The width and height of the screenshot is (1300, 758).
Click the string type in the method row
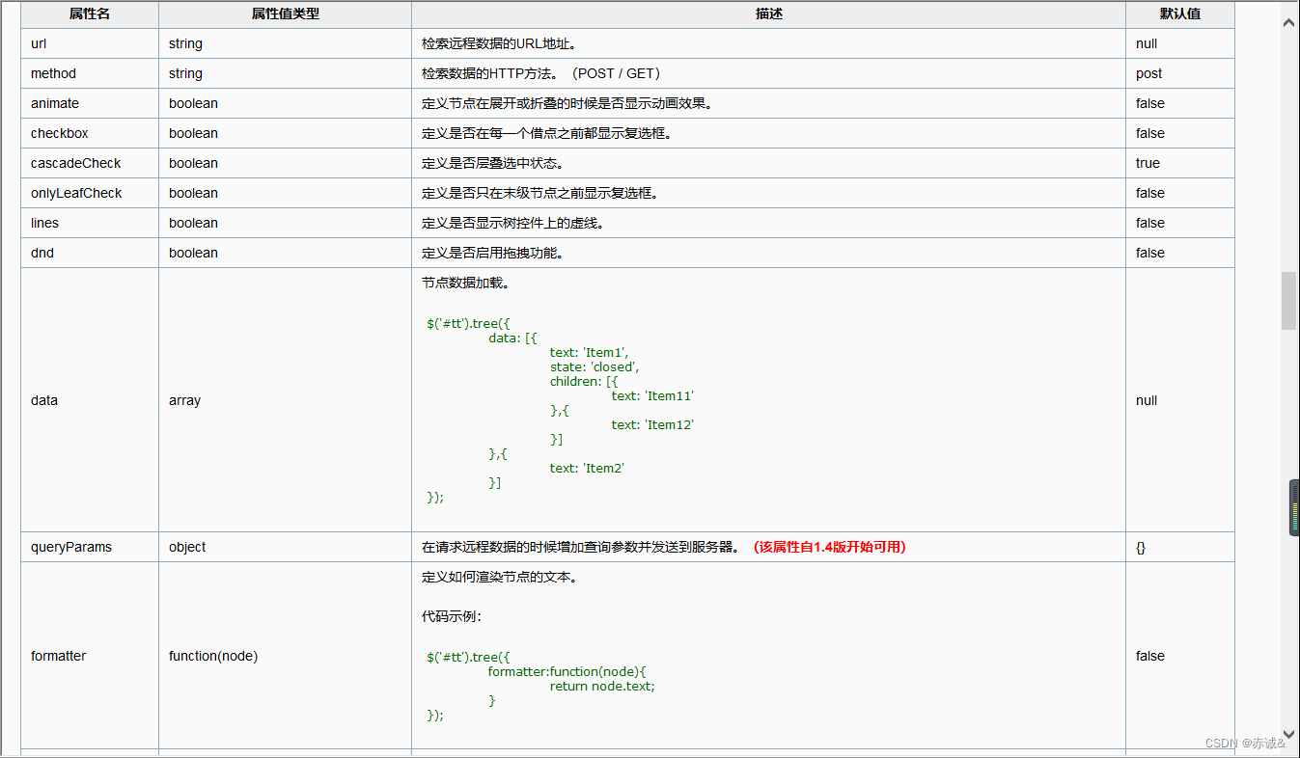pos(185,73)
